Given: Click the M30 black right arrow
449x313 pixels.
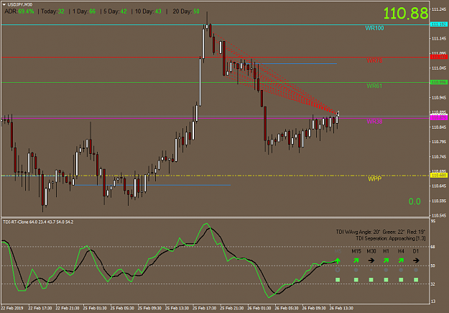Looking at the screenshot, I should [x=371, y=260].
